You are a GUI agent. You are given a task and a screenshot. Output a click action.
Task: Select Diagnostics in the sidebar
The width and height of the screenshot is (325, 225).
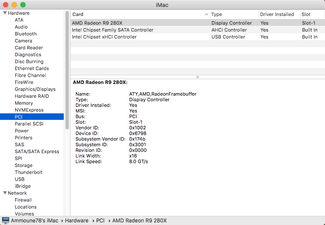point(28,55)
